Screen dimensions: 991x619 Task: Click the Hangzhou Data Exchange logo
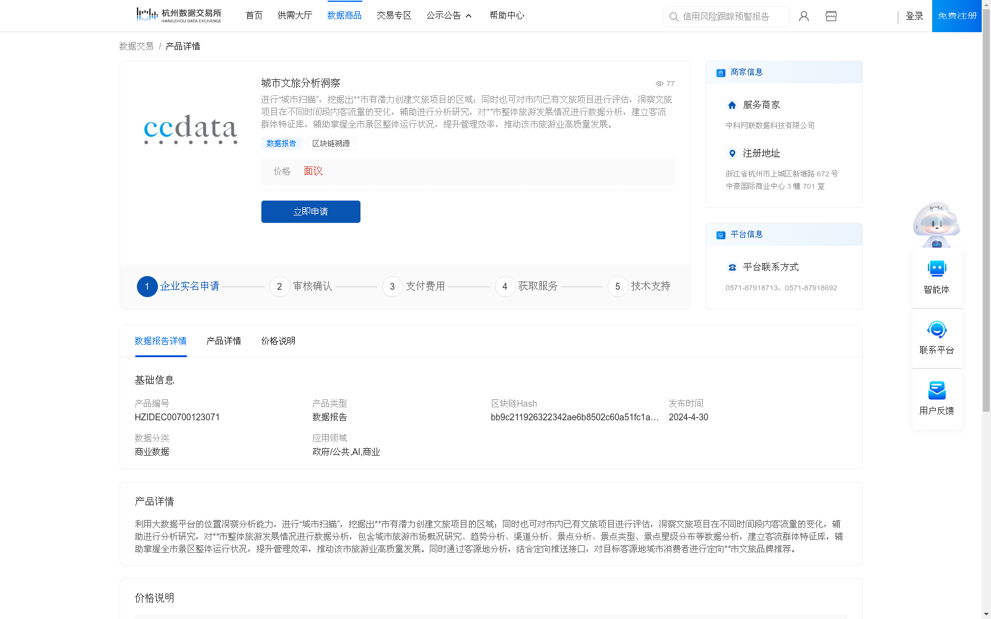click(178, 15)
